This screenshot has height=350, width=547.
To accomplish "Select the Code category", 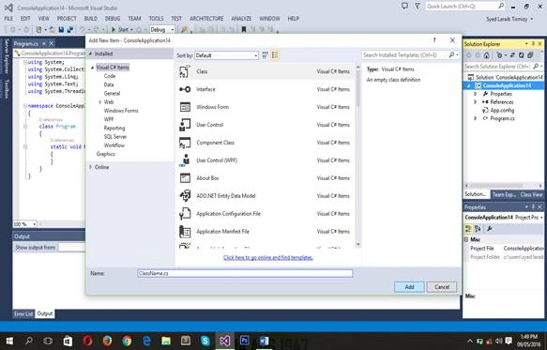I will click(110, 76).
